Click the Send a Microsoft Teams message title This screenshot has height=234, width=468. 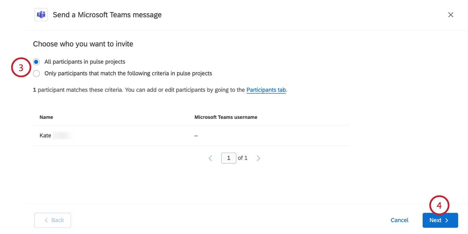click(107, 15)
